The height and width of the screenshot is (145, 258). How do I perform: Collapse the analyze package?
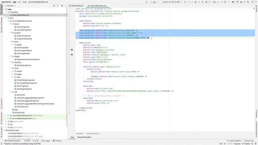pyautogui.click(x=10, y=33)
